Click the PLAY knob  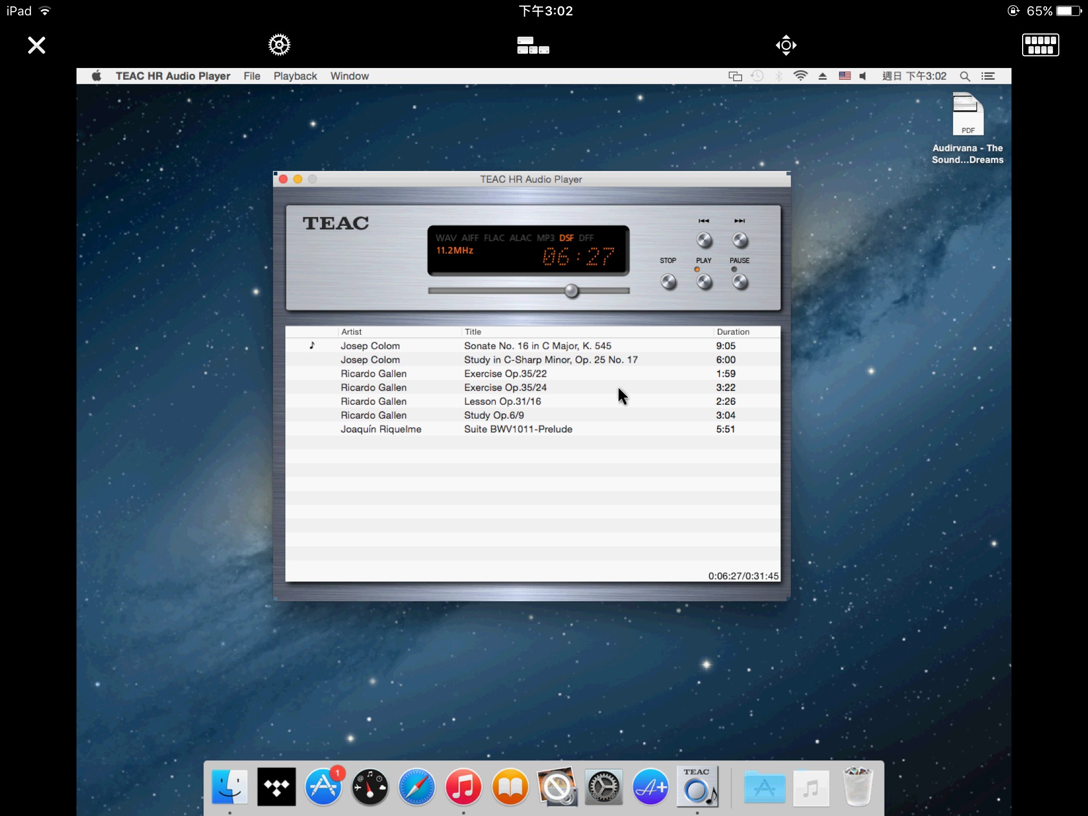tap(704, 281)
